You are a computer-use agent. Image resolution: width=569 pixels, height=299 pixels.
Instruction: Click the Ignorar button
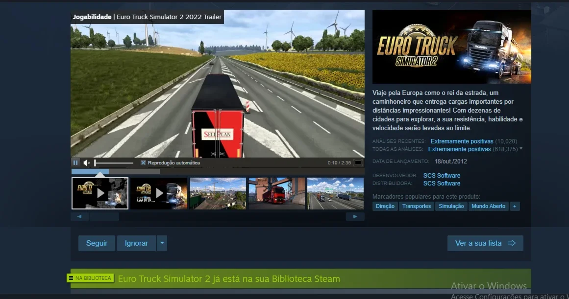[136, 243]
